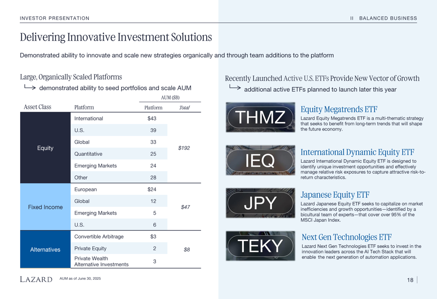Click the arrow before 'demonstrated ability to seed'
The height and width of the screenshot is (299, 437).
30,88
